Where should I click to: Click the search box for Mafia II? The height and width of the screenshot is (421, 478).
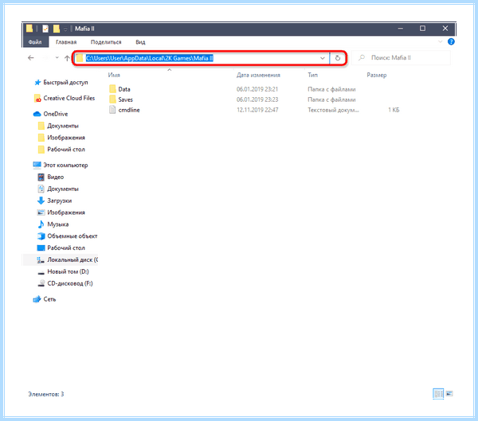401,57
